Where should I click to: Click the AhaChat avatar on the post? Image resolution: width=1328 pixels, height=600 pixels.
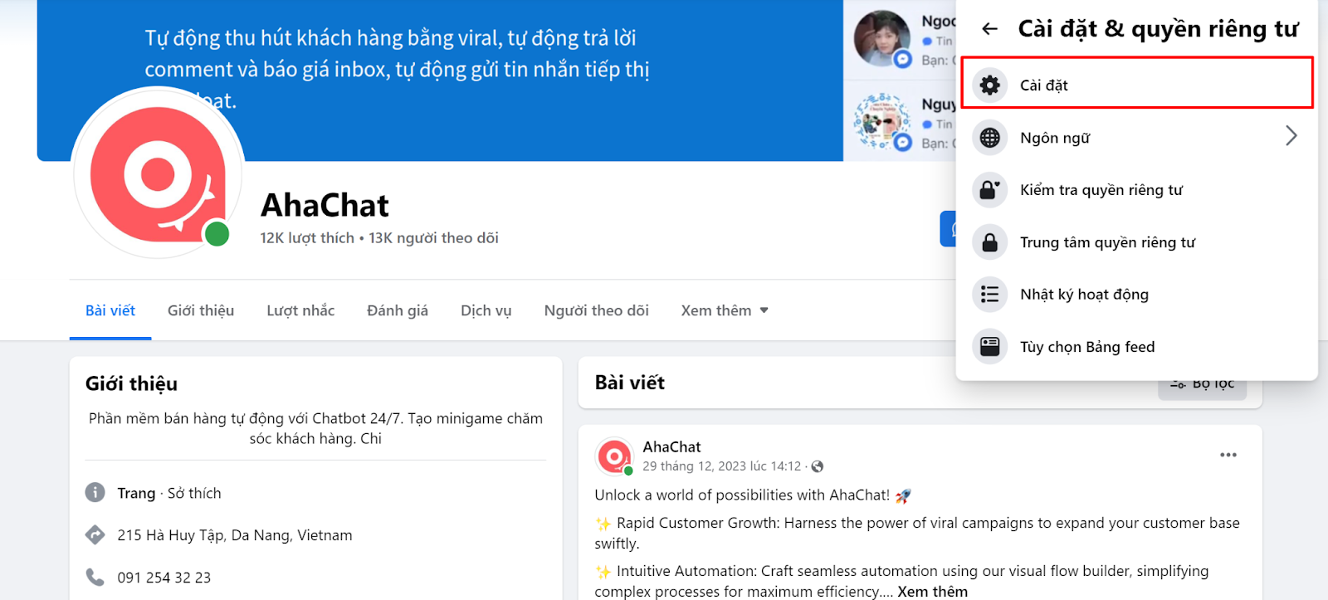[614, 456]
